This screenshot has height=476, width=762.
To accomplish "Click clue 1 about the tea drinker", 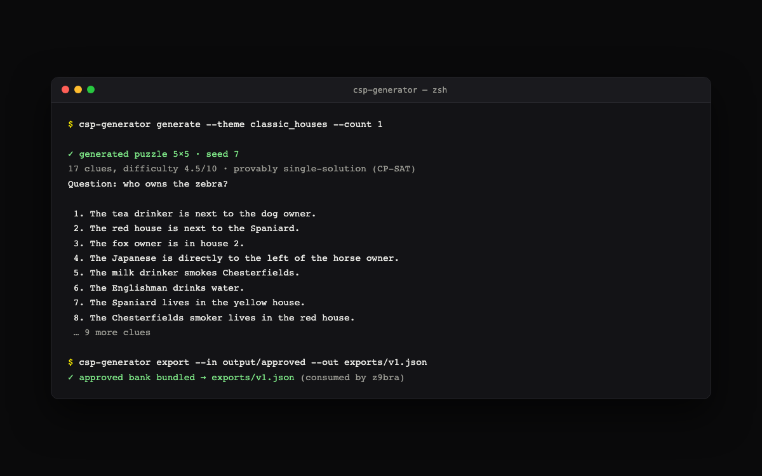I will tap(195, 214).
